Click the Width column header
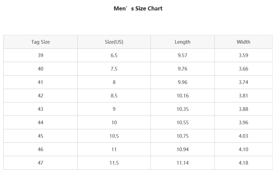279x173 pixels. (x=243, y=42)
